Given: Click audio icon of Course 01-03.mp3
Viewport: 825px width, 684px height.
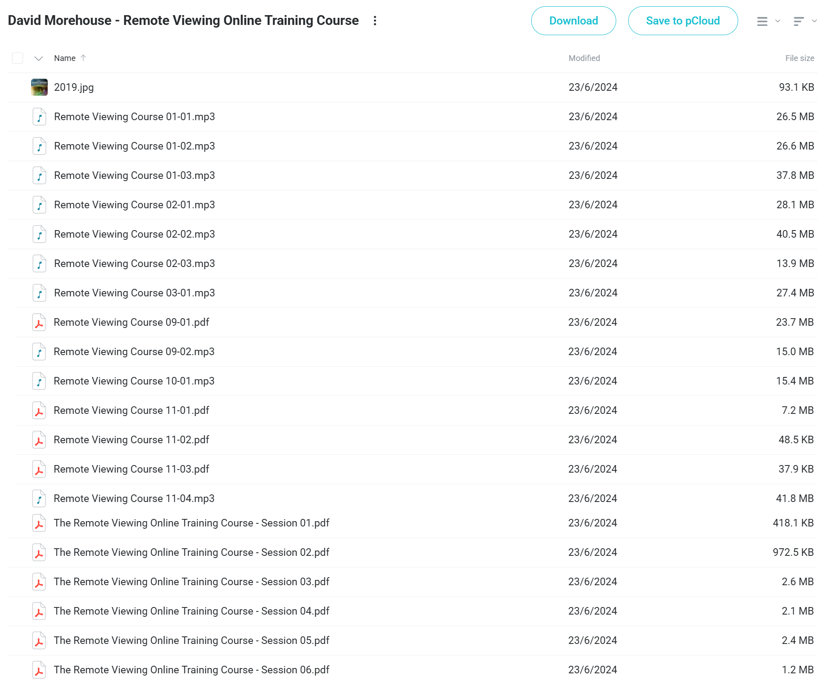Looking at the screenshot, I should click(39, 175).
